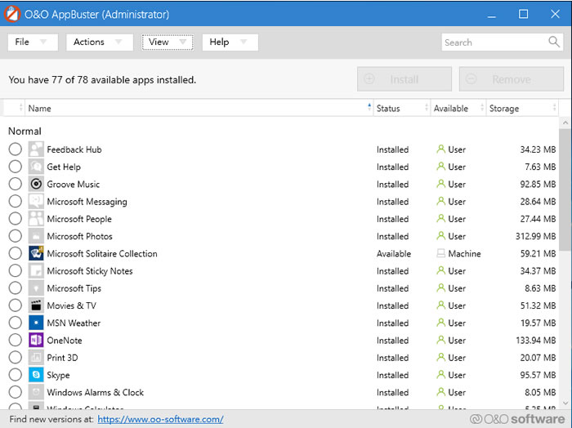Click the user icon in the Groove Music row
This screenshot has height=428, width=572.
pos(441,184)
